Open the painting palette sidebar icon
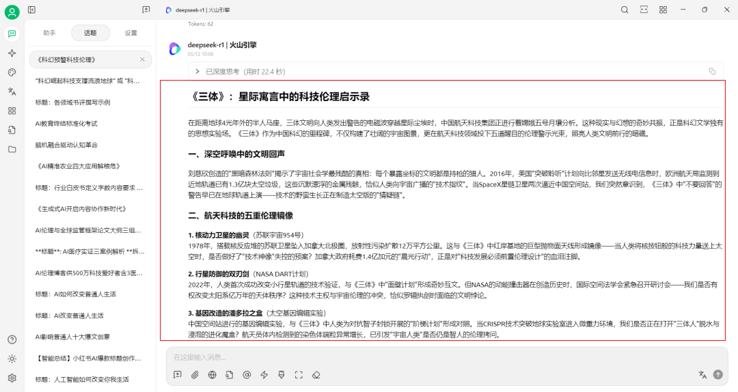This screenshot has height=392, width=738. point(12,72)
